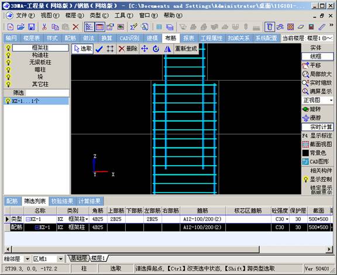Toggle the lightbulb beside 构造柱
337x275 pixels.
[8, 55]
